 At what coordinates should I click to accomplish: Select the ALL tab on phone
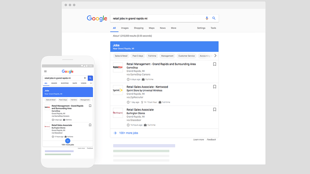pos(46,83)
